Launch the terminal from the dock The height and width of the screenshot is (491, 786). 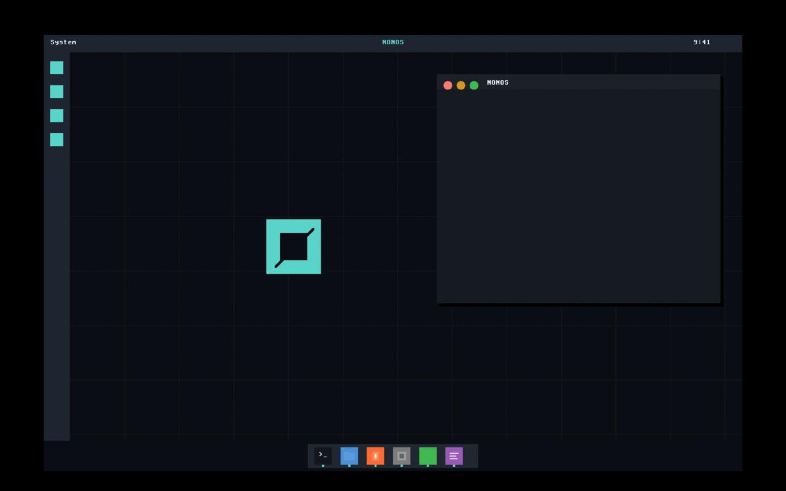click(x=323, y=456)
